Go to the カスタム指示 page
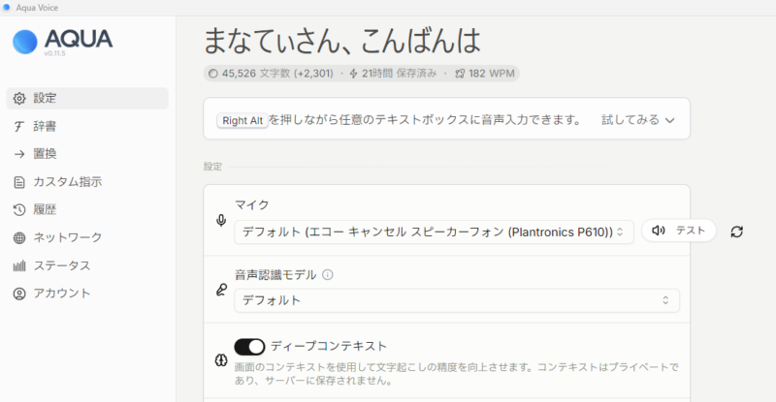Viewport: 776px width, 402px height. pyautogui.click(x=68, y=181)
